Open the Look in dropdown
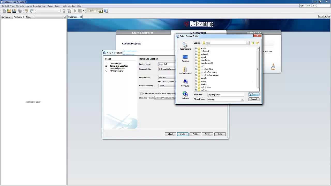This screenshot has height=186, width=331. [x=248, y=43]
